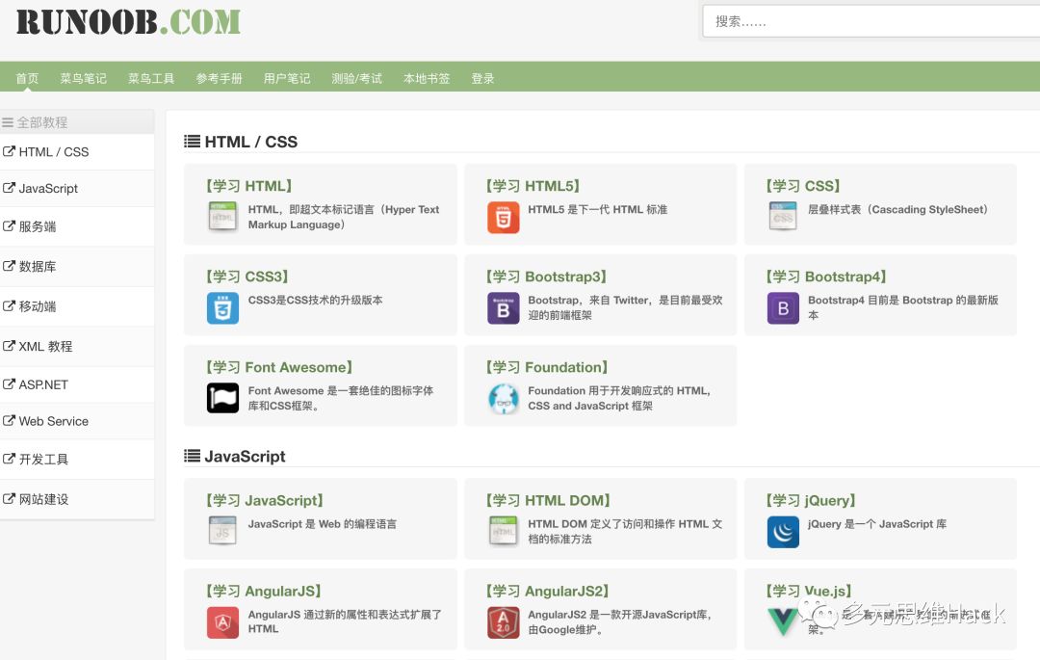
Task: Click external-link icon beside ASP.NET
Action: [9, 384]
